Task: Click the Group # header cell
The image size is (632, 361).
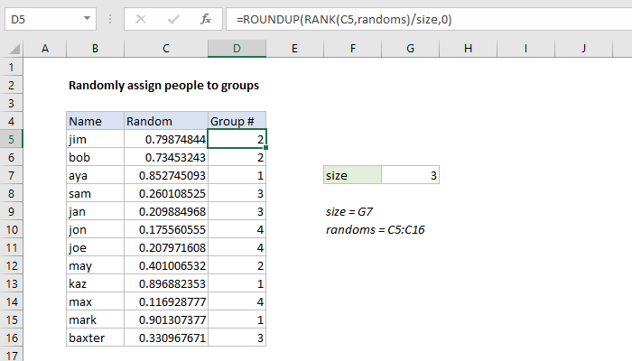Action: [x=237, y=122]
